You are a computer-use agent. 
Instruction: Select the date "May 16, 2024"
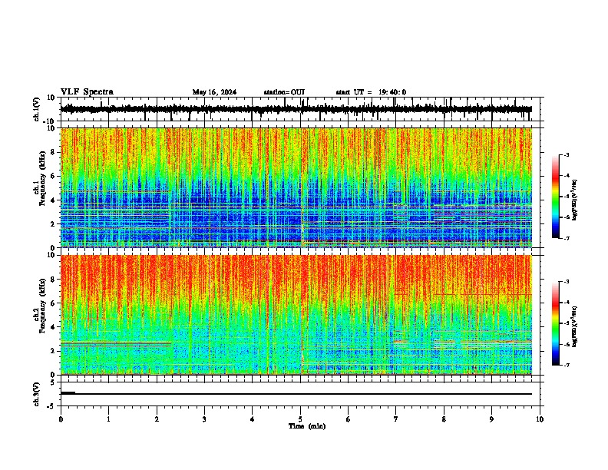pyautogui.click(x=214, y=92)
